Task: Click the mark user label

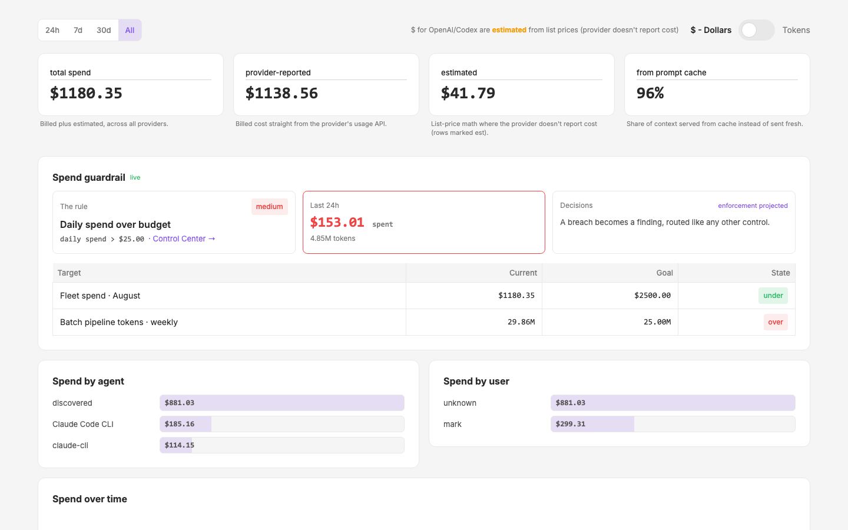Action: 452,424
